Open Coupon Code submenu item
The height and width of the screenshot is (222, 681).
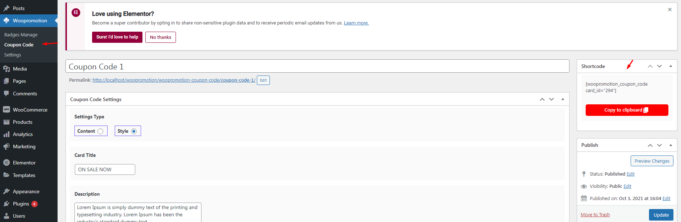coord(19,45)
